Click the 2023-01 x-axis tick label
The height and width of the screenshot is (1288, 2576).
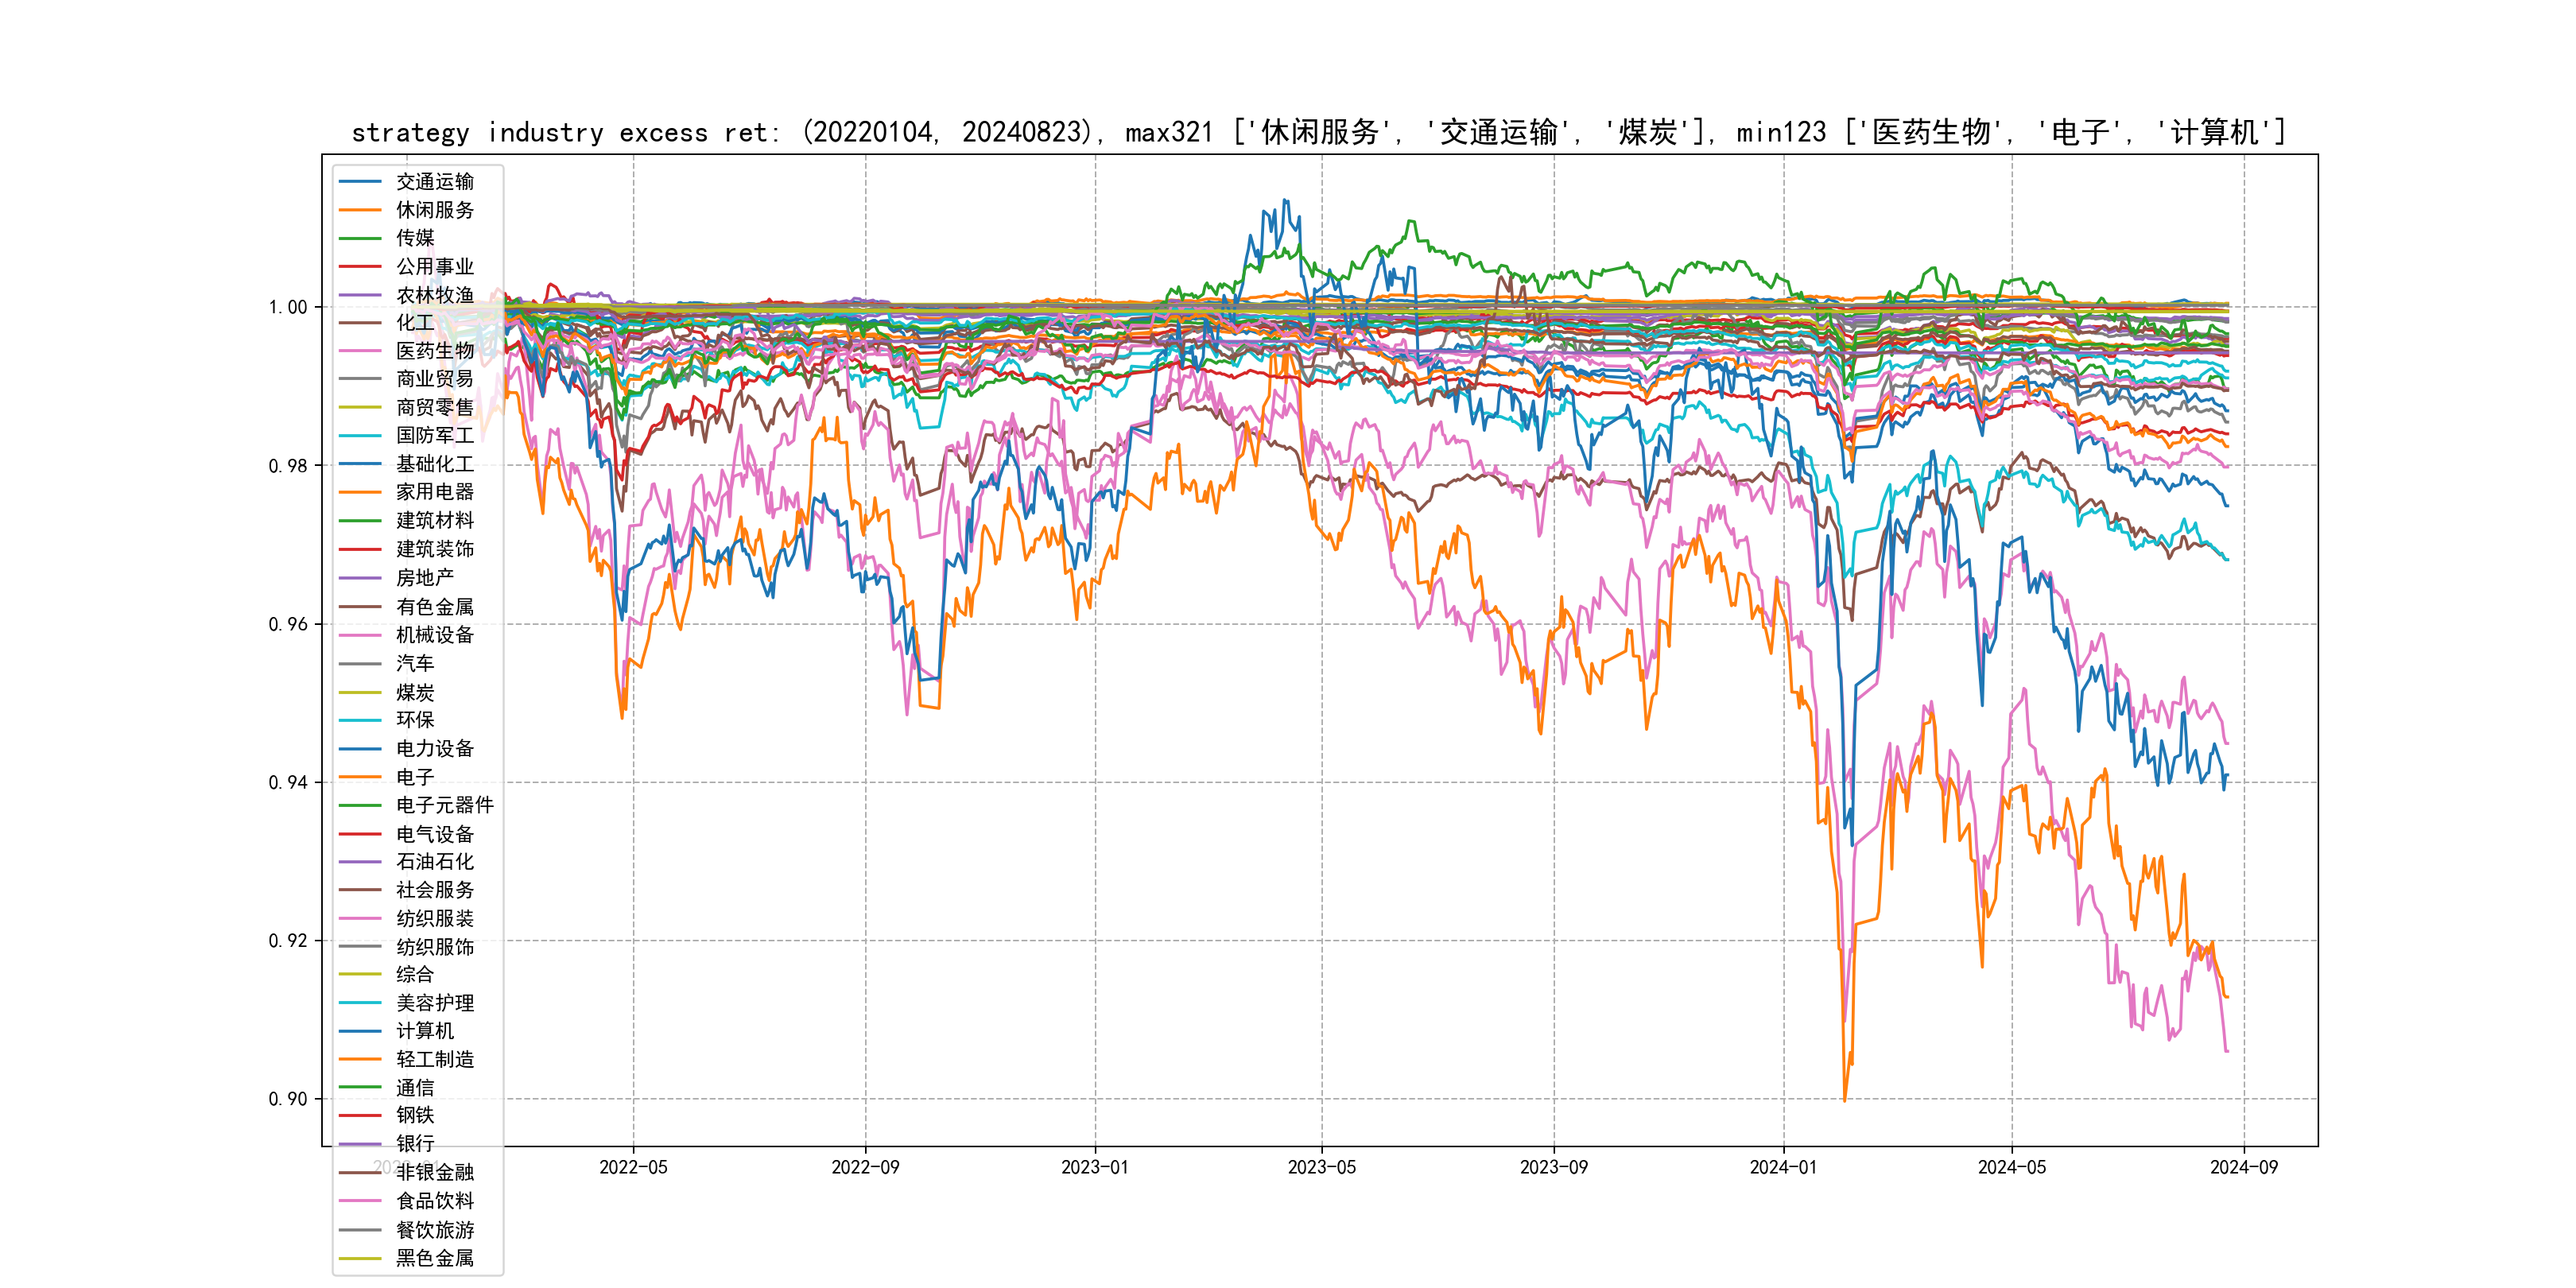tap(1094, 1168)
